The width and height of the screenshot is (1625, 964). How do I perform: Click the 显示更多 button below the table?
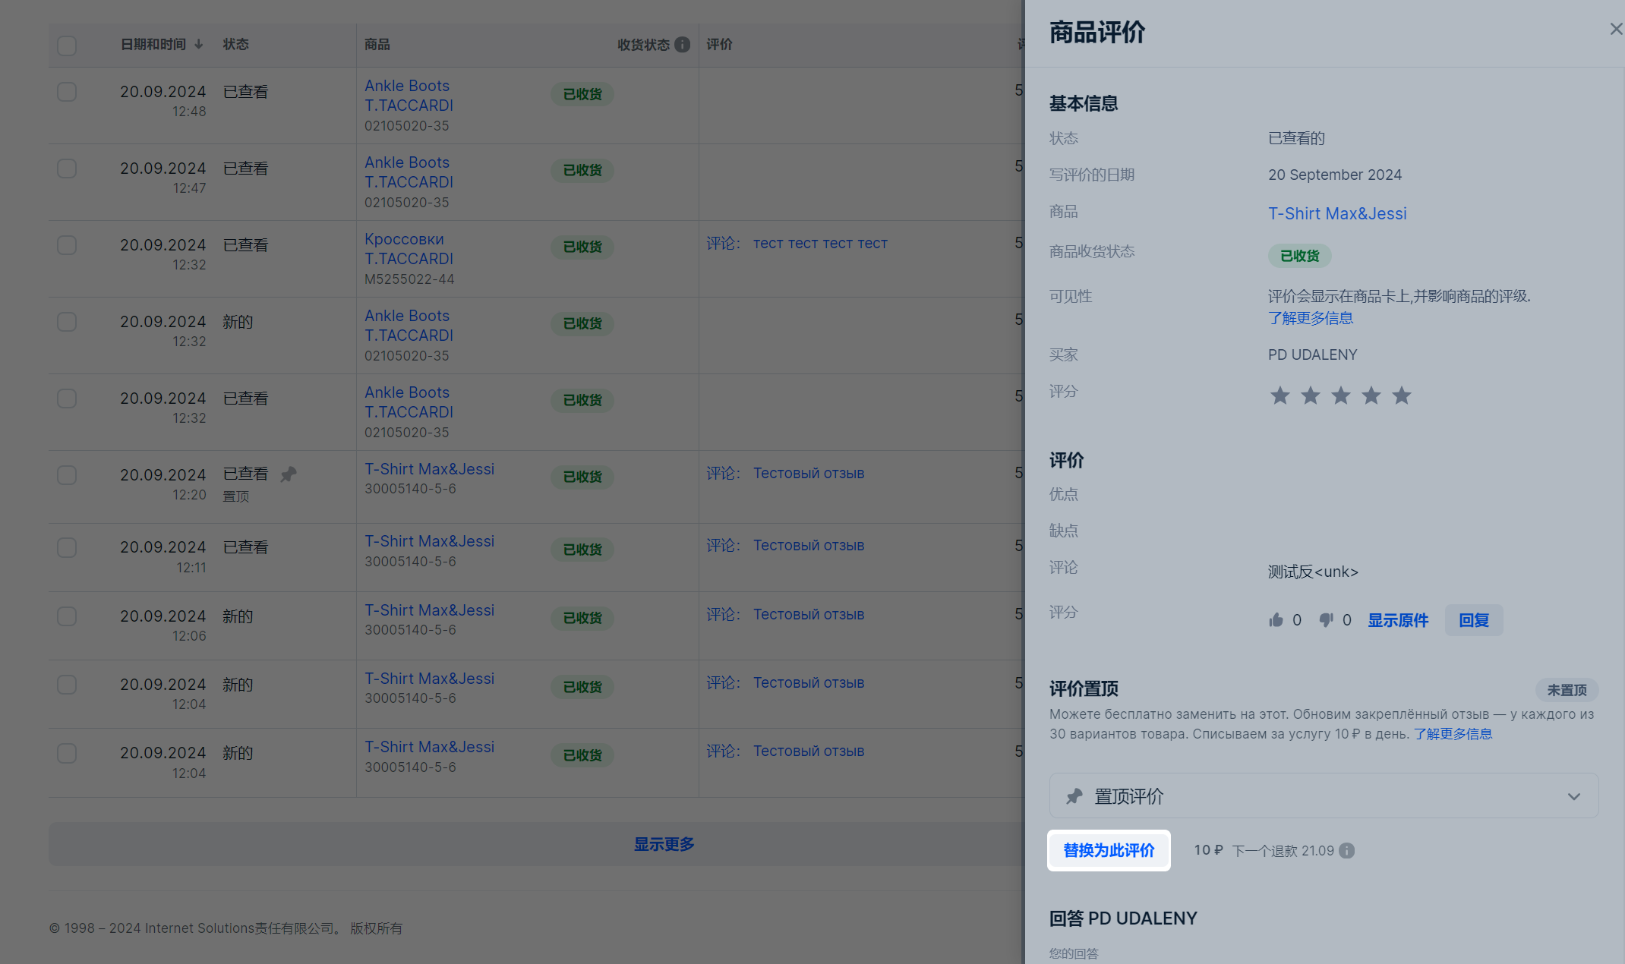(x=664, y=844)
